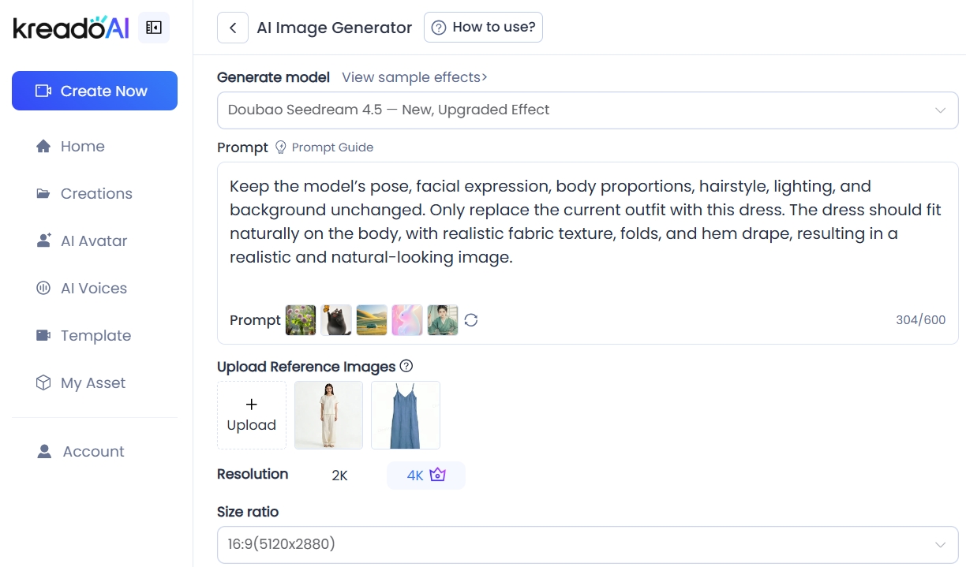Click inside the prompt text area
This screenshot has height=567, width=966.
point(587,237)
